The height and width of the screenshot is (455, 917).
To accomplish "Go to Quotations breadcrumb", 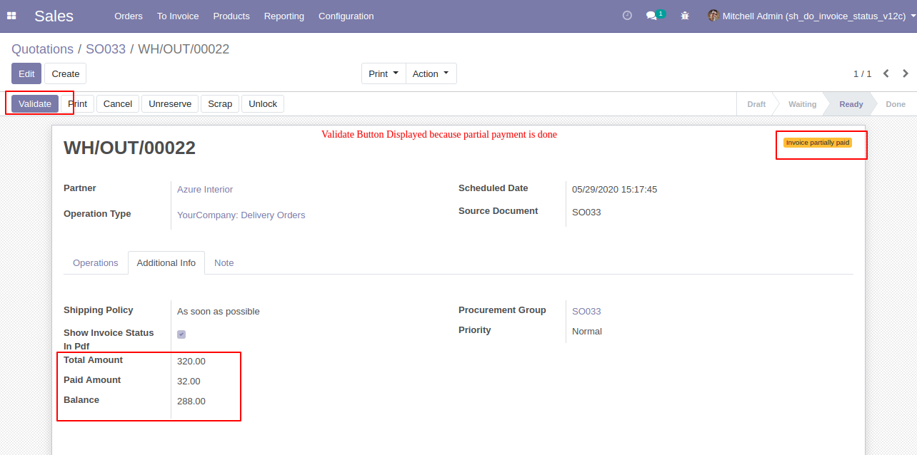I will [x=42, y=49].
